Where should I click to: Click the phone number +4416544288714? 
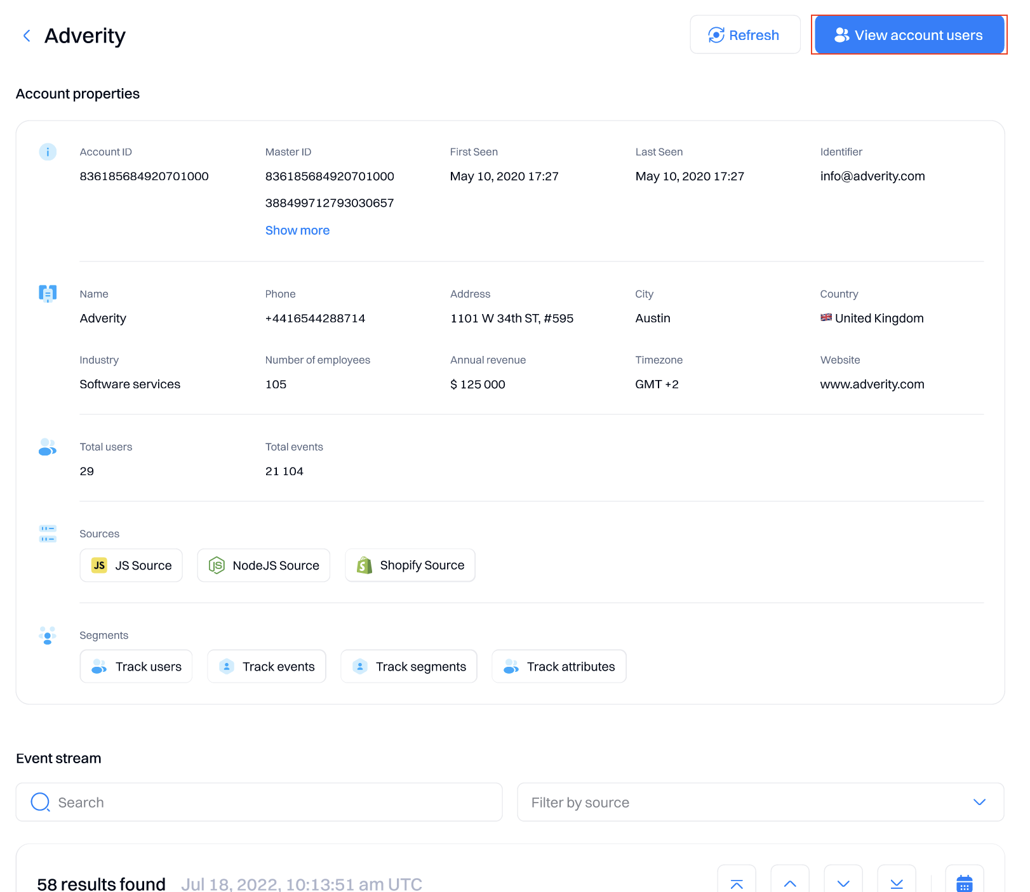click(x=315, y=318)
